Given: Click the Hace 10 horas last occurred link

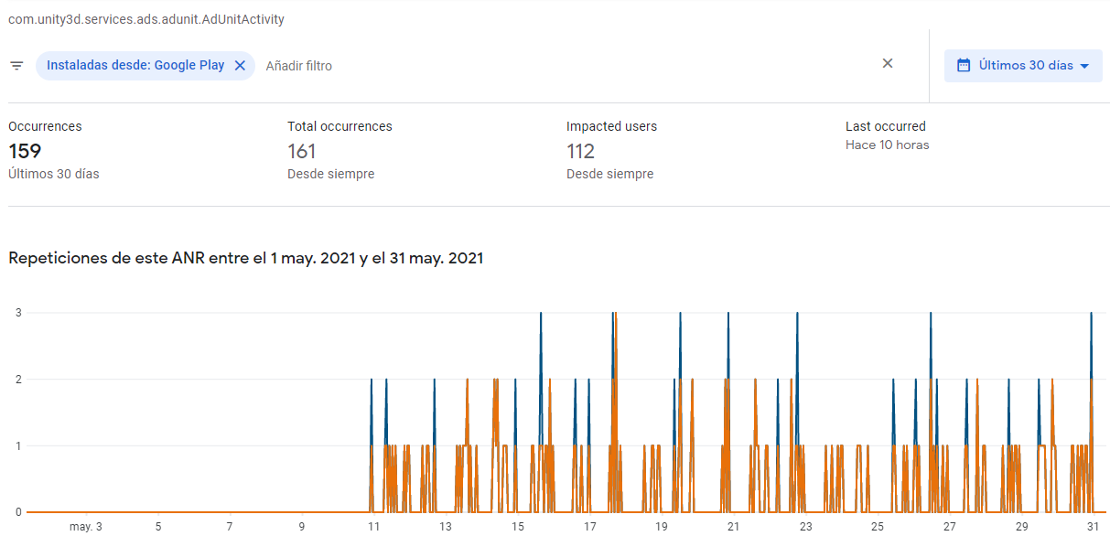Looking at the screenshot, I should point(887,145).
